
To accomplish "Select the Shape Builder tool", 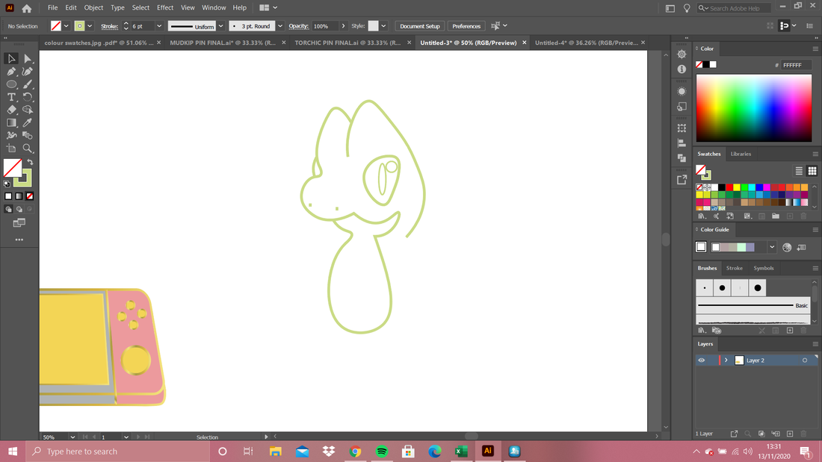I will click(x=28, y=110).
